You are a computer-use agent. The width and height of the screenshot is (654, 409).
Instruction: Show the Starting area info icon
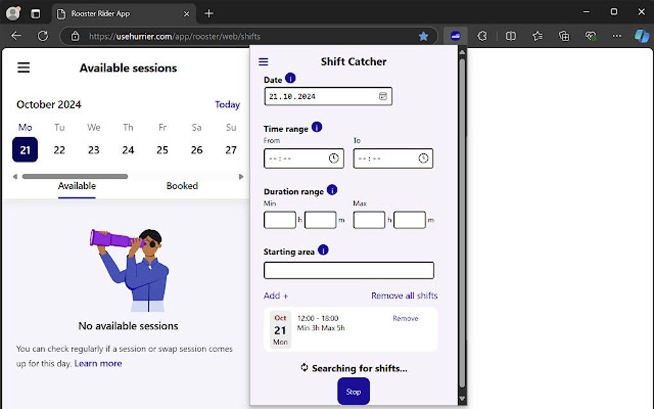pos(323,250)
